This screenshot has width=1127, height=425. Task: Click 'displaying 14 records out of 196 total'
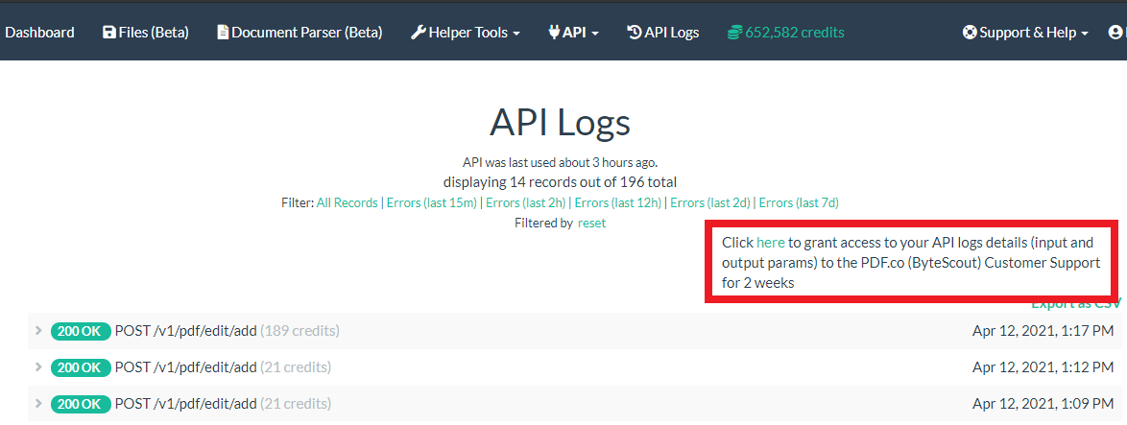[560, 182]
